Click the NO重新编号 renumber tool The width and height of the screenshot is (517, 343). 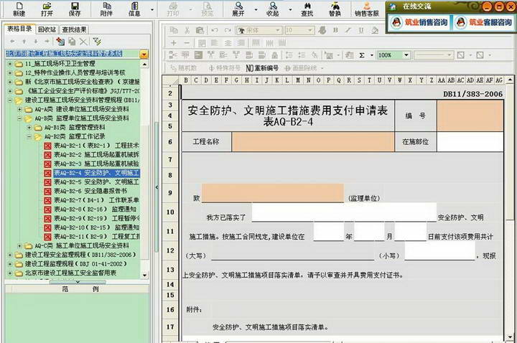point(262,68)
